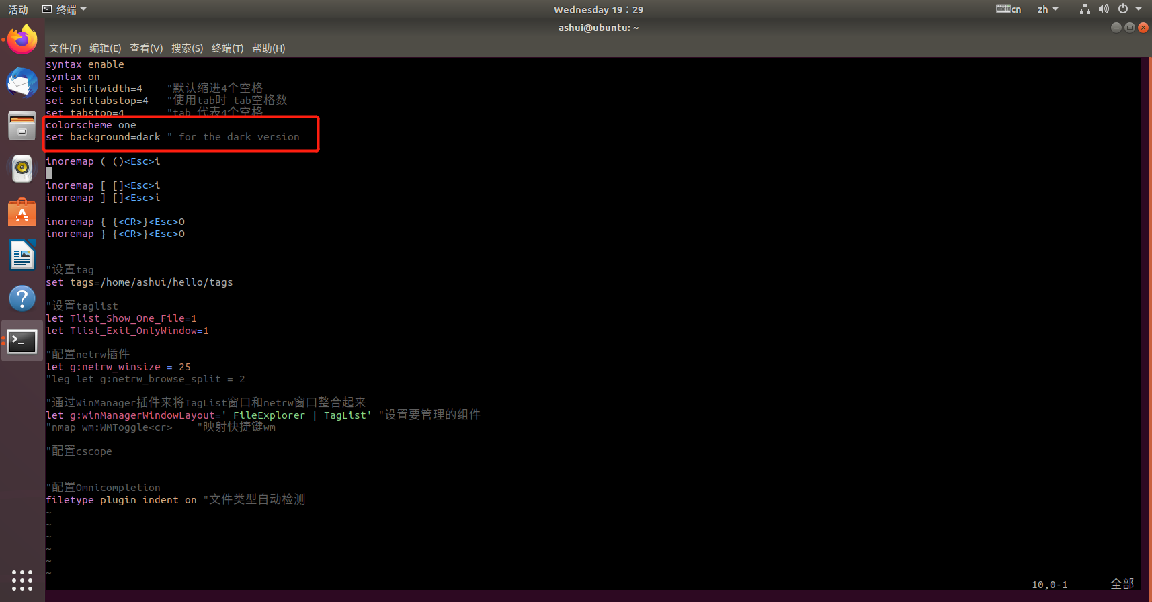
Task: Minimize the terminal window
Action: click(x=1116, y=28)
